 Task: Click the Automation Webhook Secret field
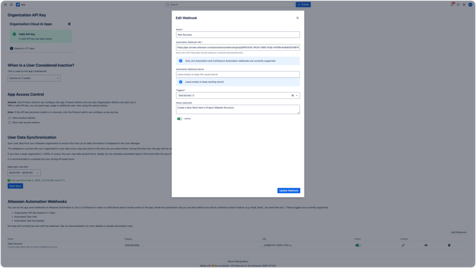click(238, 74)
